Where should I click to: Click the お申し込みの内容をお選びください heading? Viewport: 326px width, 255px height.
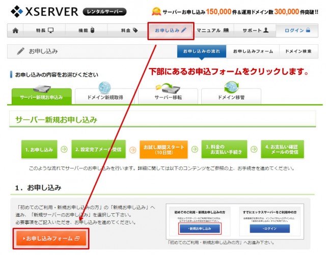pos(57,75)
